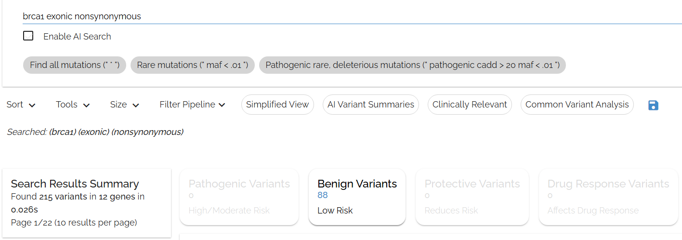Apply the Find all mutations suggestion
Screen dimensions: 682x240
(75, 65)
